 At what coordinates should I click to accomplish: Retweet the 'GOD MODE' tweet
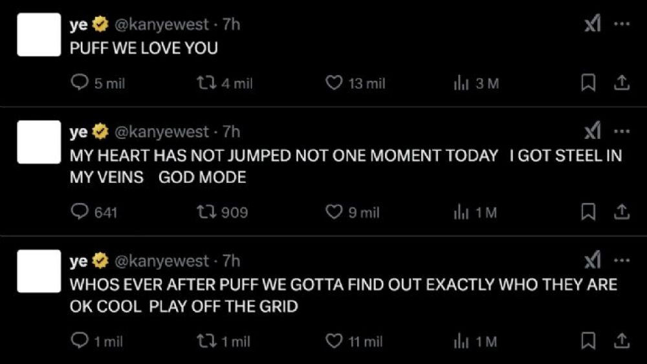206,212
